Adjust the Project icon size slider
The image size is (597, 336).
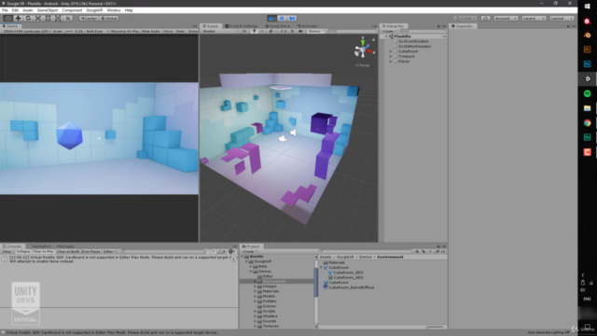coord(434,327)
